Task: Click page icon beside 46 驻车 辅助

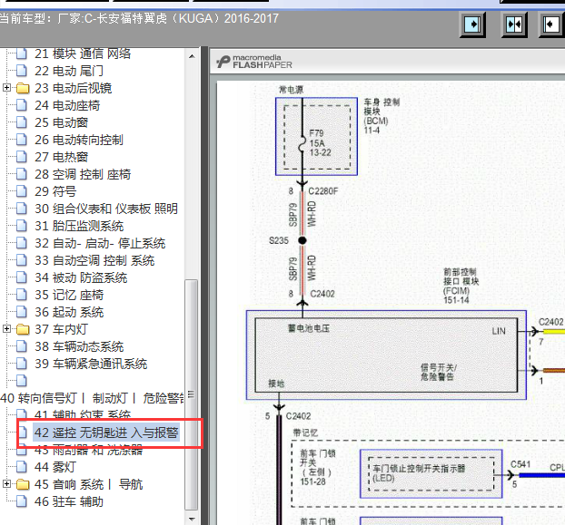Action: (x=22, y=501)
